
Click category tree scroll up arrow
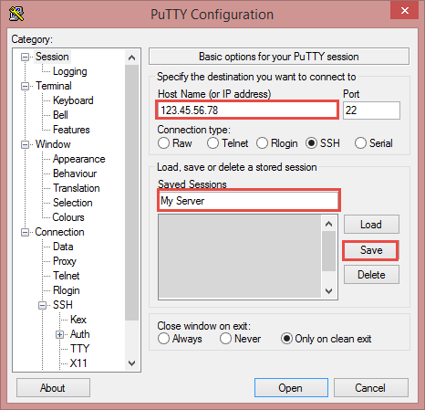tap(131, 58)
